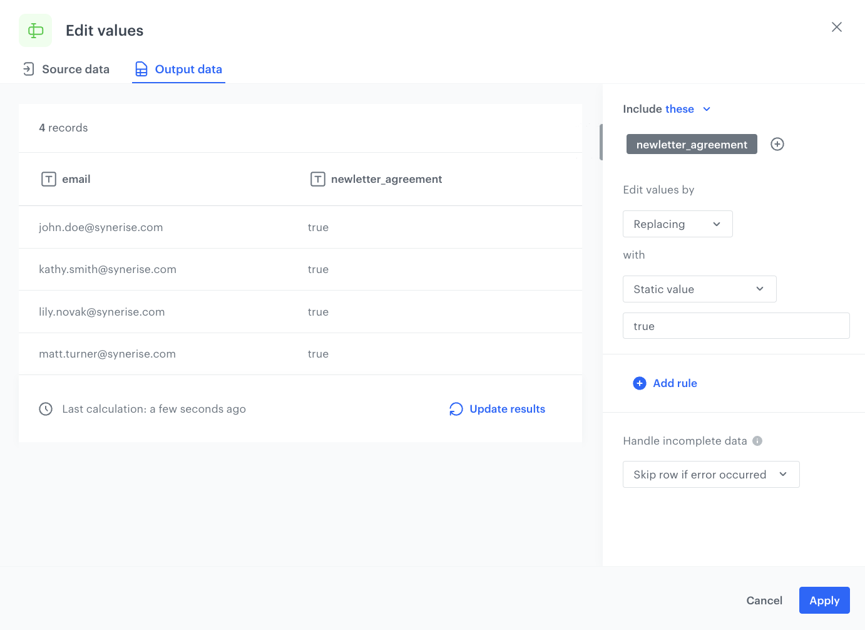This screenshot has height=630, width=865.
Task: Click the newletter_agreement column tag
Action: click(x=691, y=145)
